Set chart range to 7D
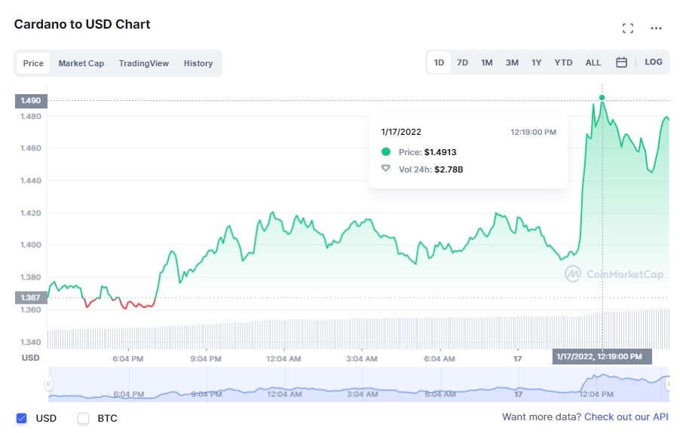Viewport: 680px width, 433px height. (463, 63)
